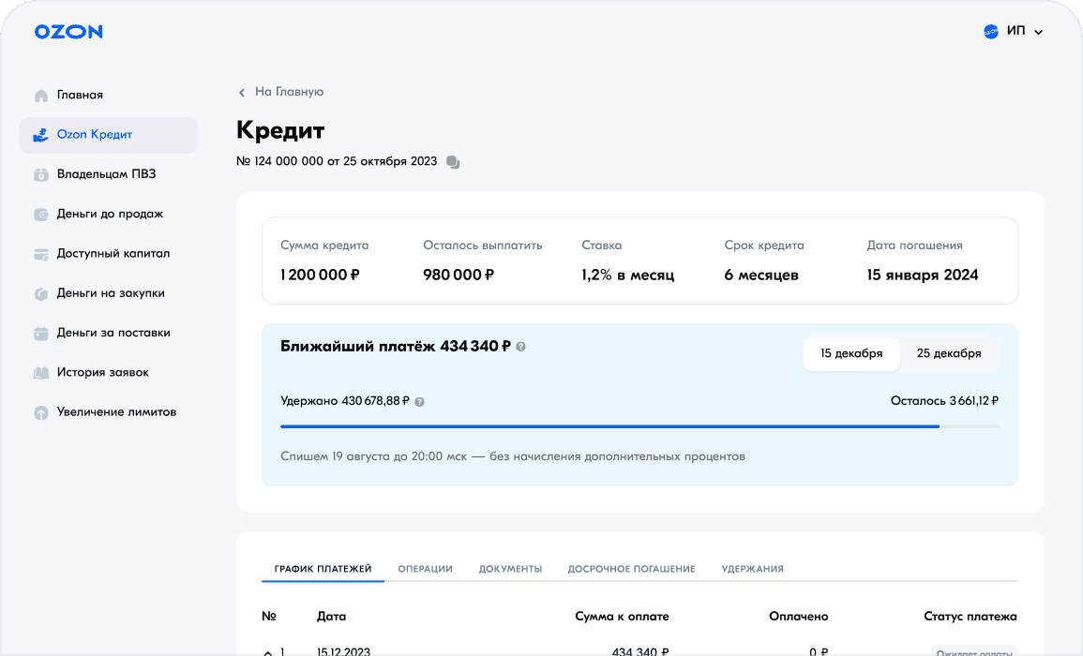This screenshot has height=656, width=1083.
Task: Open the Удержания tab
Action: [752, 569]
